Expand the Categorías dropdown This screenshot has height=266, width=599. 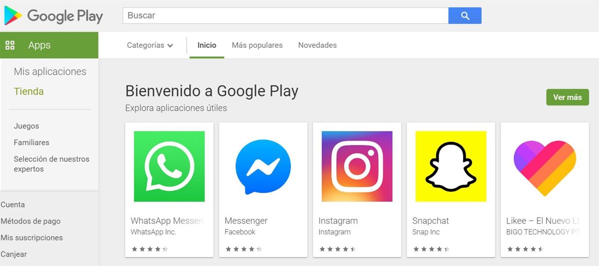[x=150, y=45]
